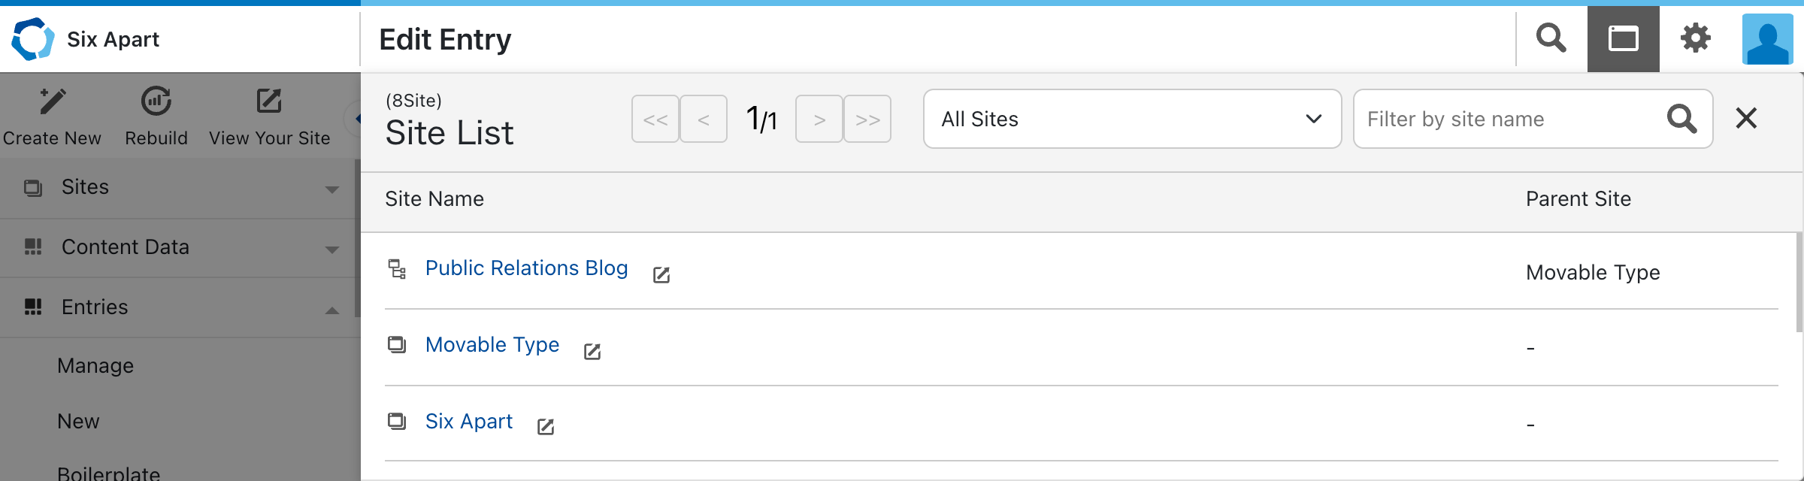Open the Public Relations Blog link
Screen dimensions: 1804x481
(526, 268)
